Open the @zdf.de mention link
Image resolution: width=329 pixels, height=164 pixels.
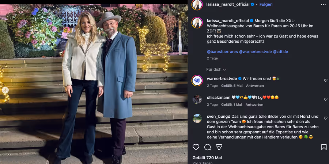click(x=280, y=52)
